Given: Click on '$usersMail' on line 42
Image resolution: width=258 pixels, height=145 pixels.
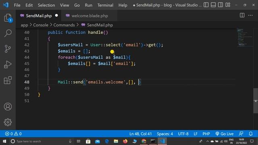Looking at the screenshot, I should [x=70, y=45].
